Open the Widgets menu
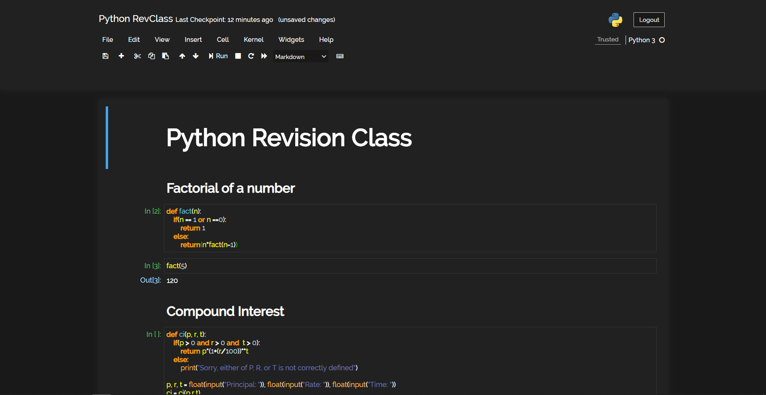 tap(291, 39)
